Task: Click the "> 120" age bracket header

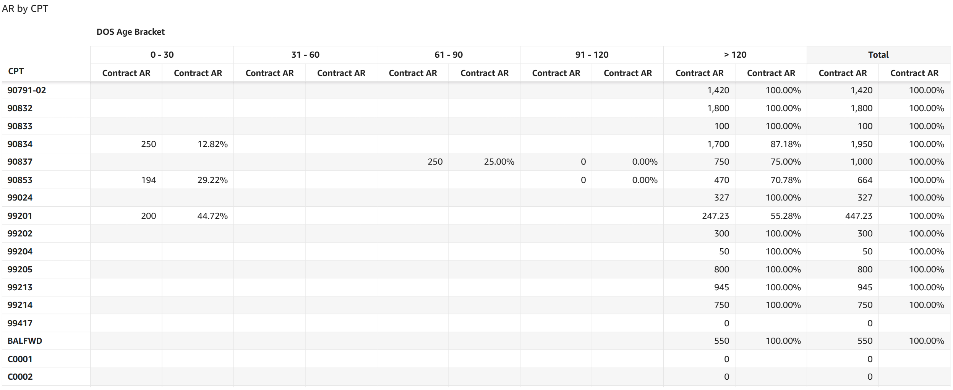Action: coord(735,55)
